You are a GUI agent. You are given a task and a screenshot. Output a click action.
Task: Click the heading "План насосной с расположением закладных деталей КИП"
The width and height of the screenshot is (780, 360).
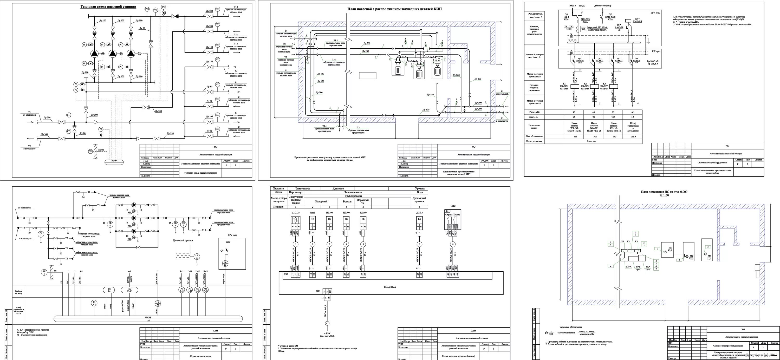point(394,9)
